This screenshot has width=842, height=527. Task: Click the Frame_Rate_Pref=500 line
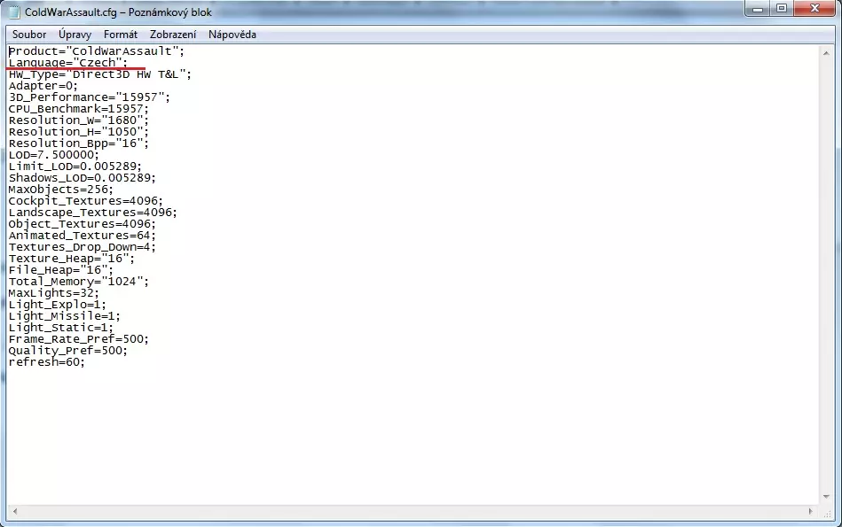tap(78, 339)
